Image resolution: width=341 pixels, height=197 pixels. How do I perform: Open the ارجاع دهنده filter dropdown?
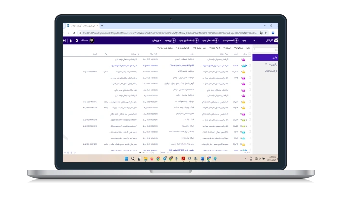[x=215, y=48]
